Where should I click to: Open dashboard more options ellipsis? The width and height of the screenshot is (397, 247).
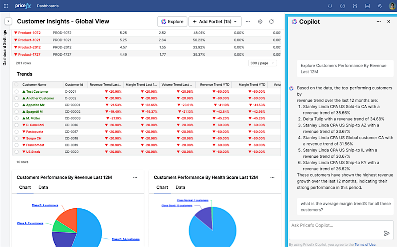[248, 21]
